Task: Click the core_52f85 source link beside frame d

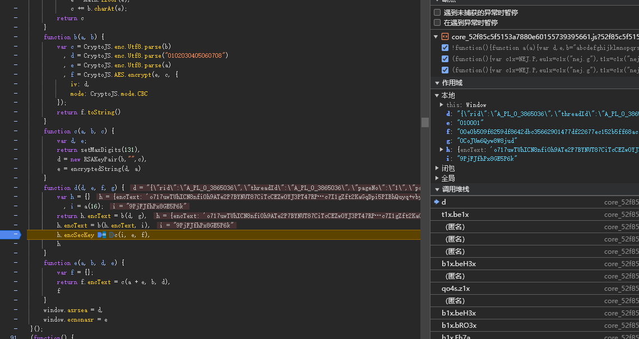Action: (x=621, y=202)
